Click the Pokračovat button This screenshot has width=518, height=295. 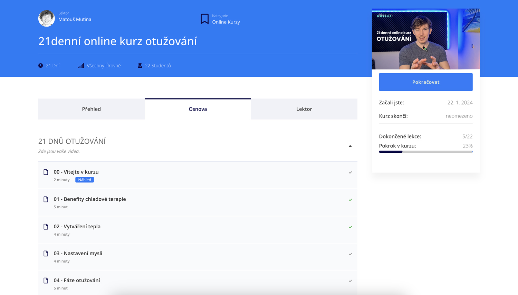[x=426, y=82]
